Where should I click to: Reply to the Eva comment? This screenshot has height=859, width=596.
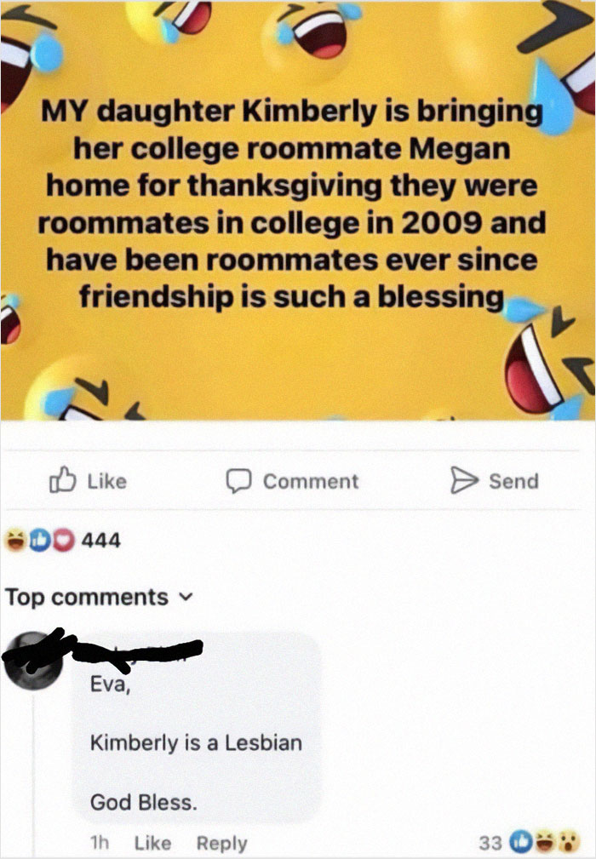click(222, 844)
